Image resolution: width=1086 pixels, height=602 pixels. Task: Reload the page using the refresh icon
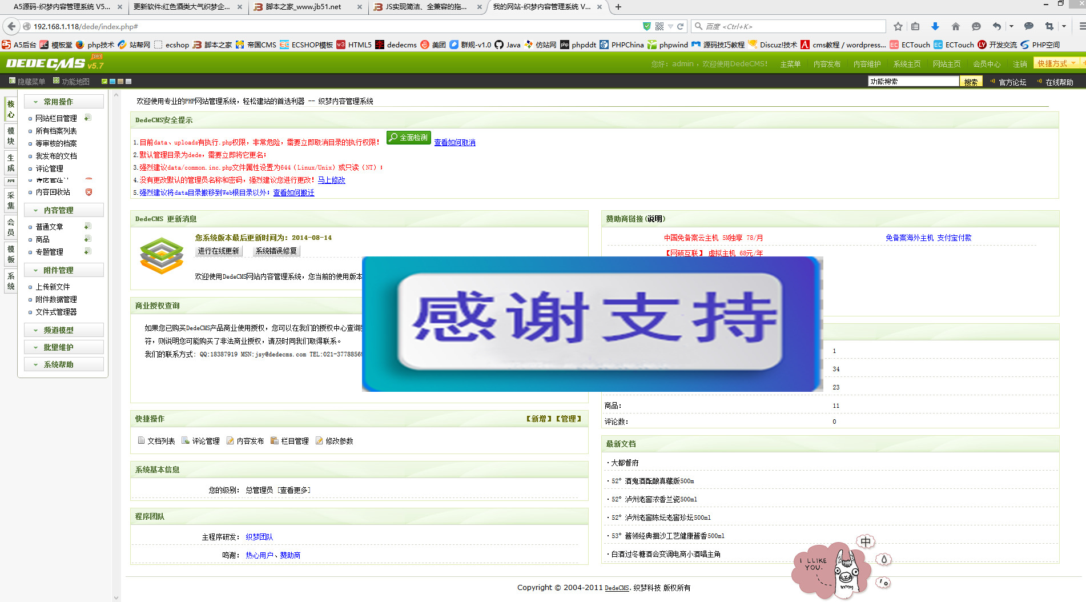pyautogui.click(x=681, y=26)
